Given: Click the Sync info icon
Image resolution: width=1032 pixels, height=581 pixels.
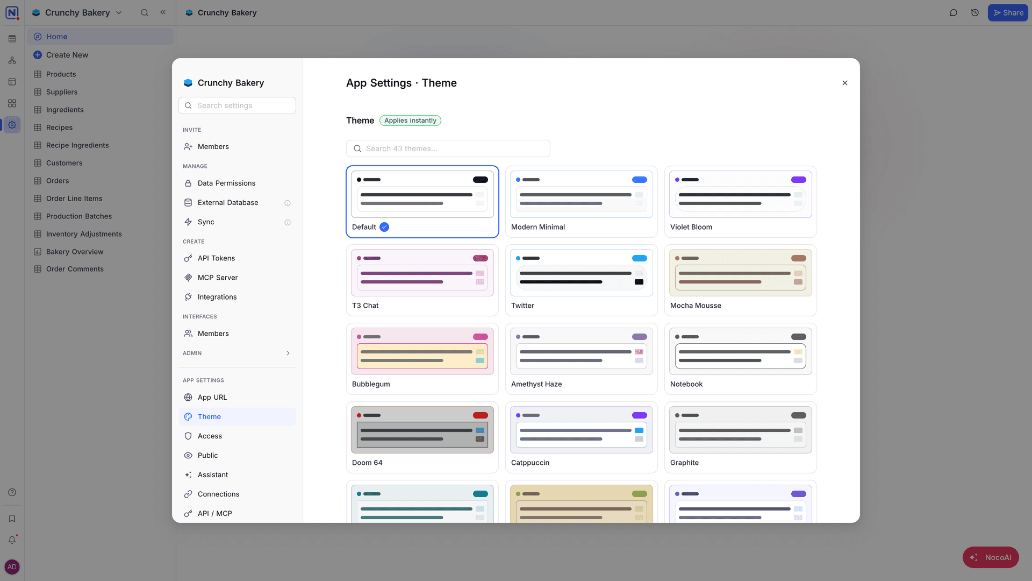Looking at the screenshot, I should click(288, 222).
